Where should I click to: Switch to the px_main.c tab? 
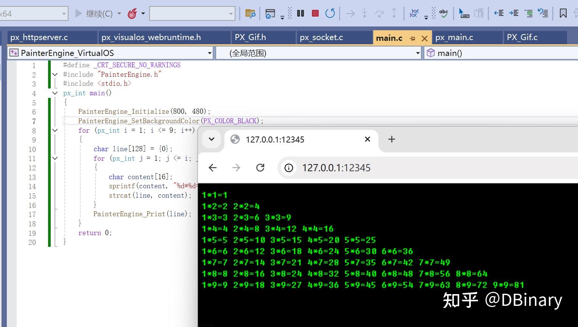467,37
